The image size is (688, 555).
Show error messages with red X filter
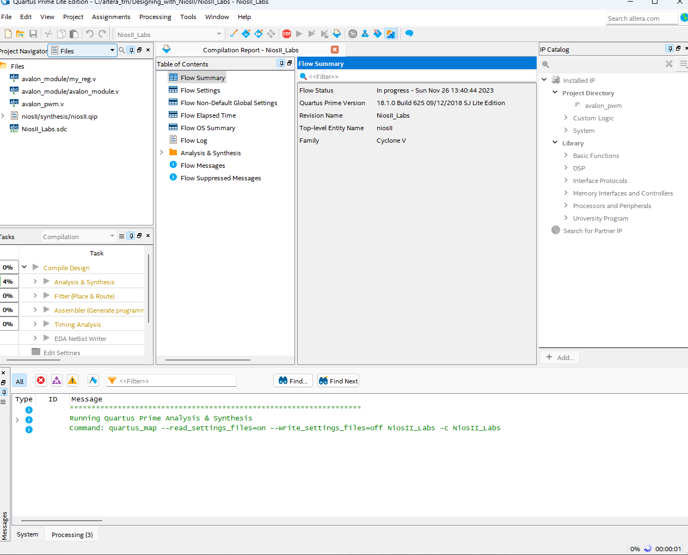[x=41, y=381]
